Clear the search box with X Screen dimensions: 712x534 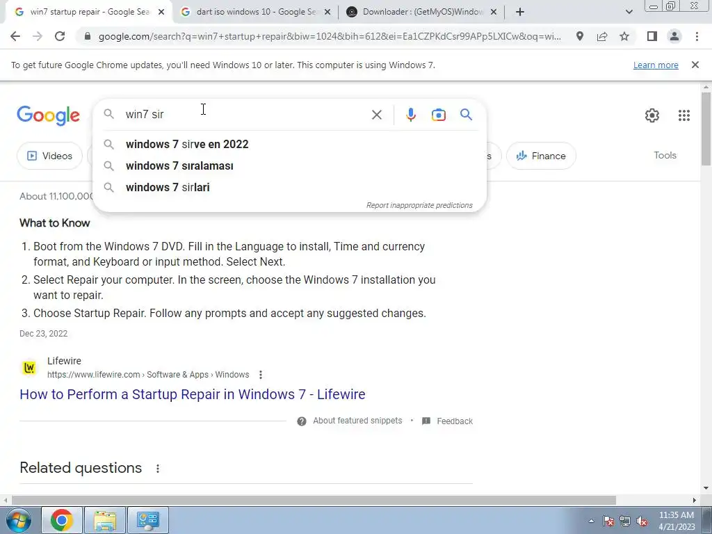pos(376,115)
